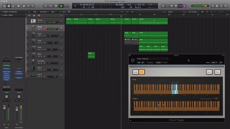
Task: Open the Library panel icon
Action: coord(4,6)
